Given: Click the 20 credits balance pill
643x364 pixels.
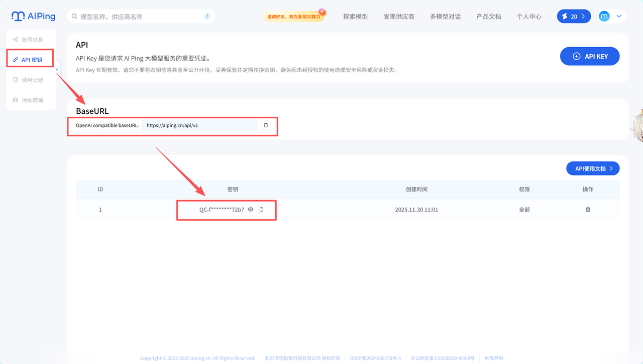Looking at the screenshot, I should 574,17.
